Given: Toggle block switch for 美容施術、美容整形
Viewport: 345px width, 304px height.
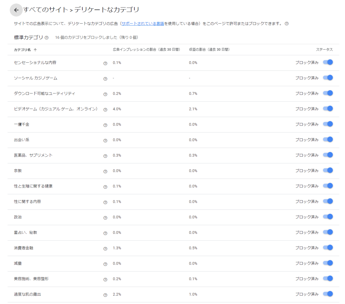Looking at the screenshot, I should [328, 278].
